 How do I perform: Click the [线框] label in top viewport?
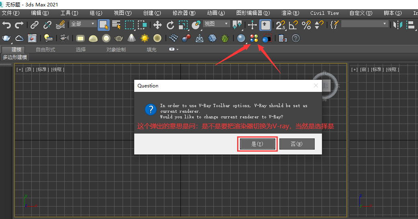point(57,69)
